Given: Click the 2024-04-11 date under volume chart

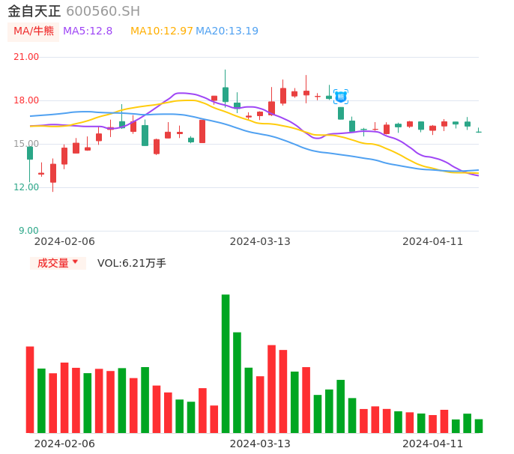Looking at the screenshot, I should tap(433, 444).
